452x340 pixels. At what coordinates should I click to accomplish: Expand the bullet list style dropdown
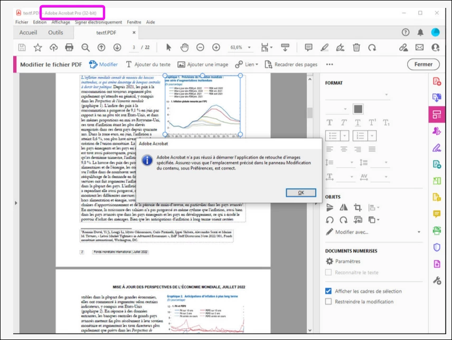pyautogui.click(x=345, y=135)
